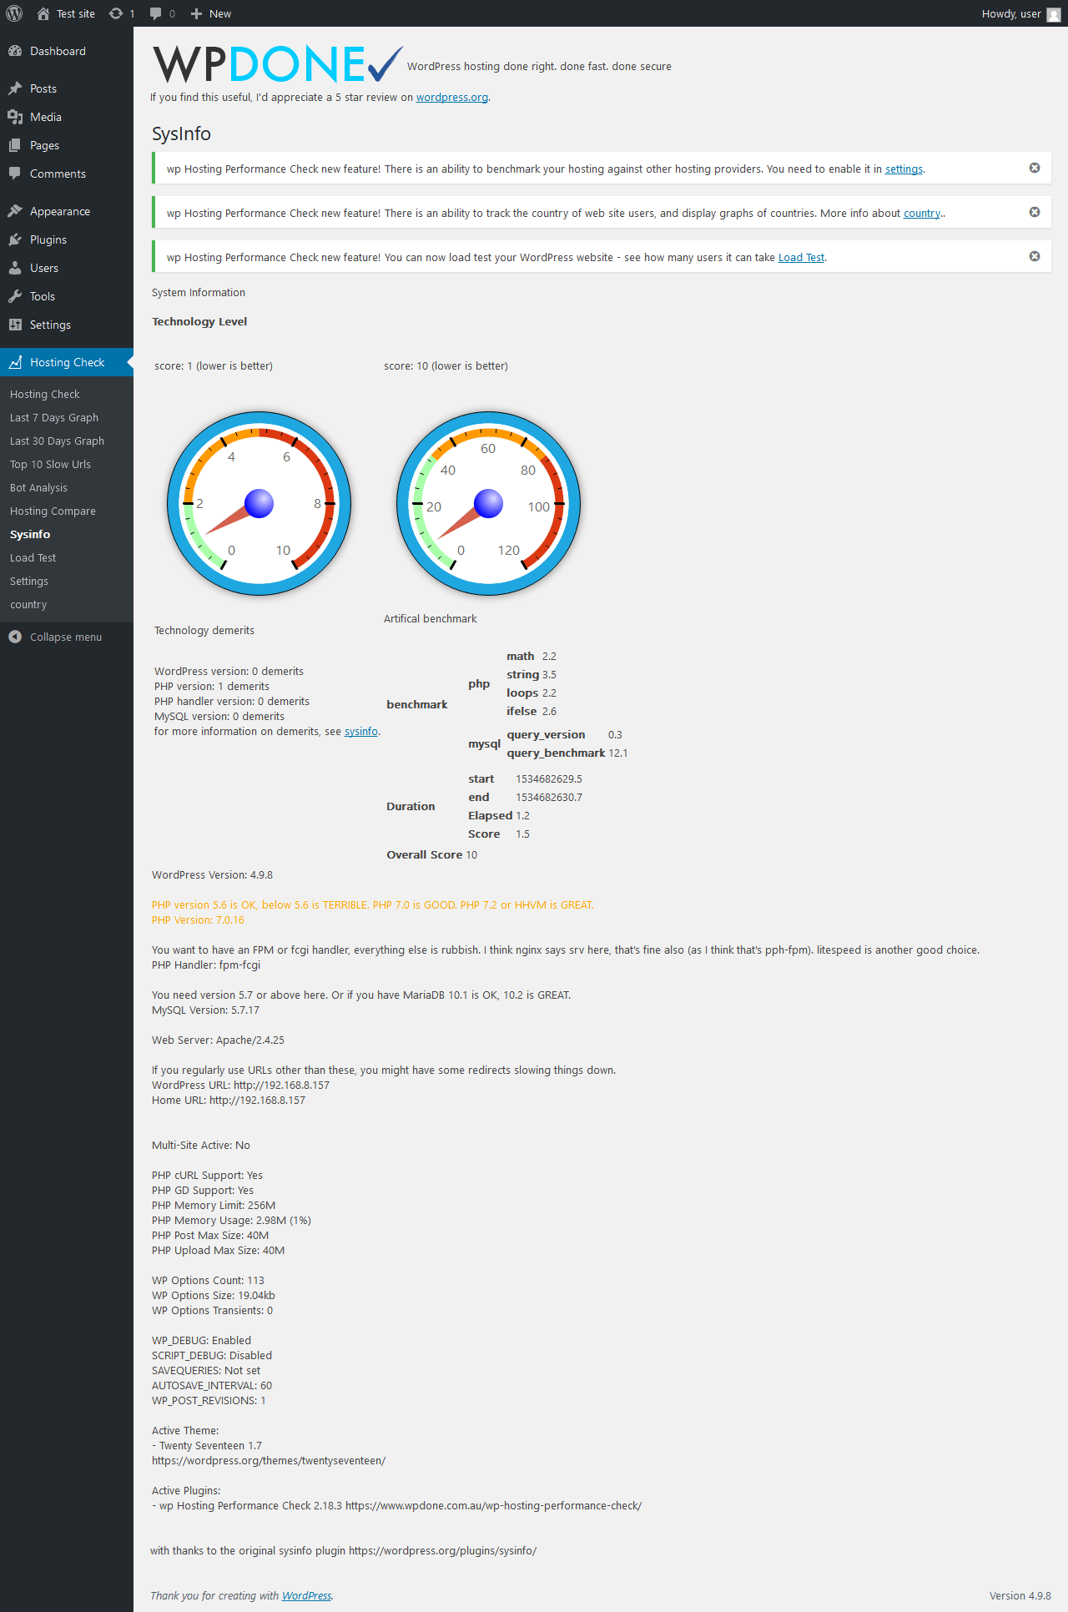Click the 'Overall Score' benchmark row

tap(431, 854)
